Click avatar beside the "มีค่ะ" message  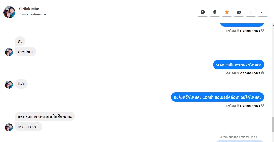tap(9, 85)
